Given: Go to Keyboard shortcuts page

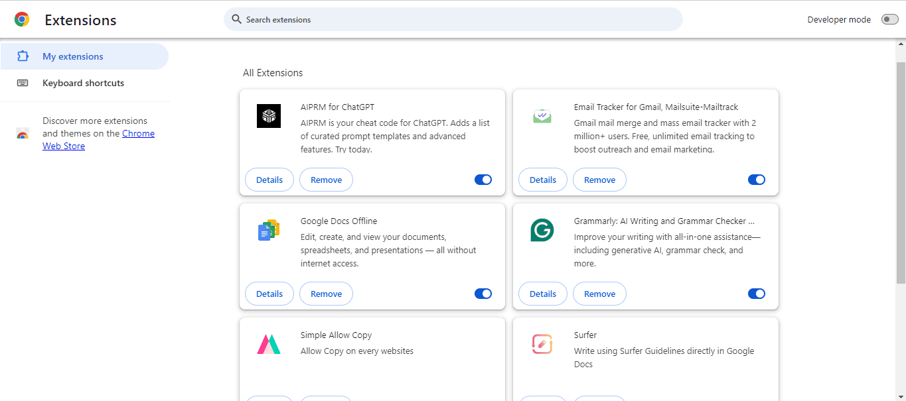Looking at the screenshot, I should coord(83,84).
